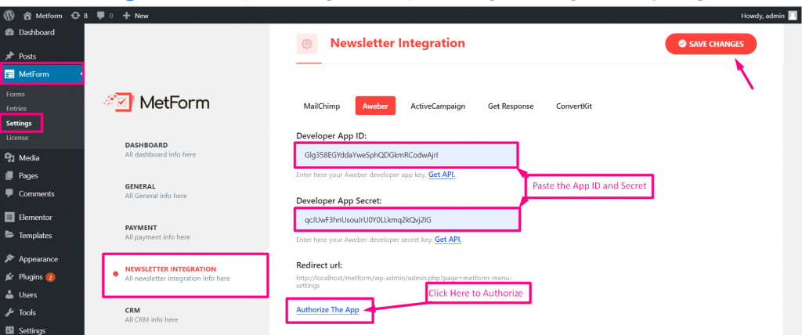The width and height of the screenshot is (802, 335).
Task: Open the MetForm DASHBOARD settings tab
Action: [160, 149]
